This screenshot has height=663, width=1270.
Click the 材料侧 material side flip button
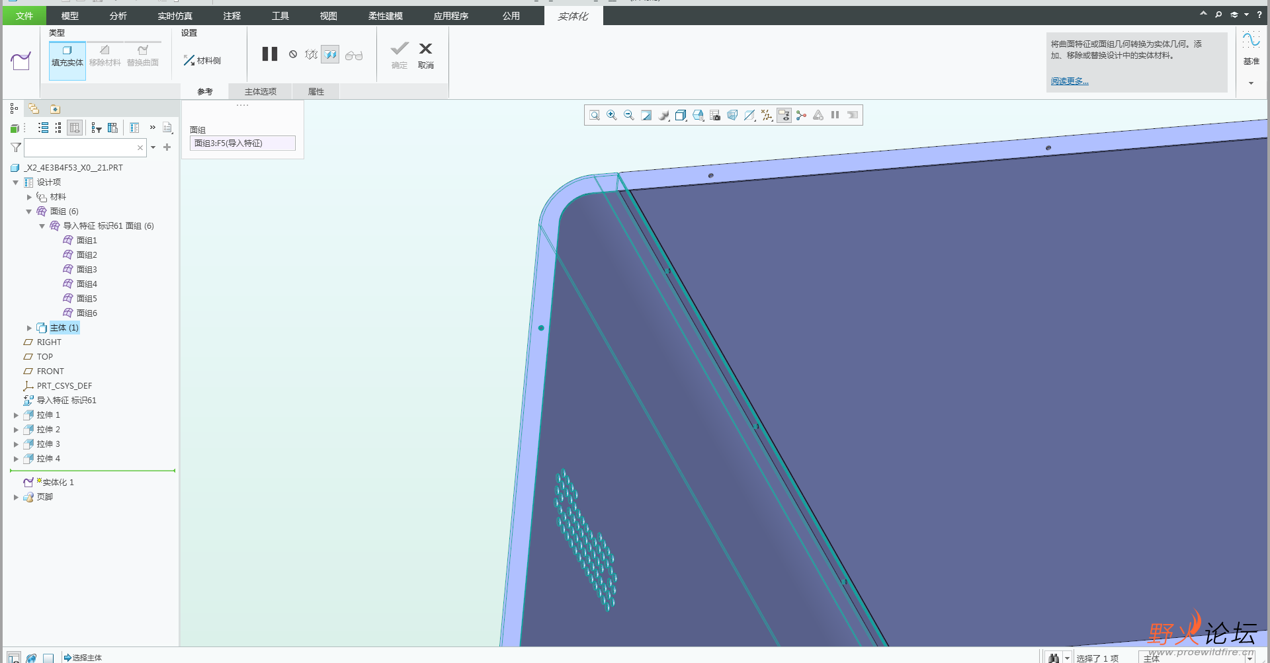pyautogui.click(x=202, y=60)
